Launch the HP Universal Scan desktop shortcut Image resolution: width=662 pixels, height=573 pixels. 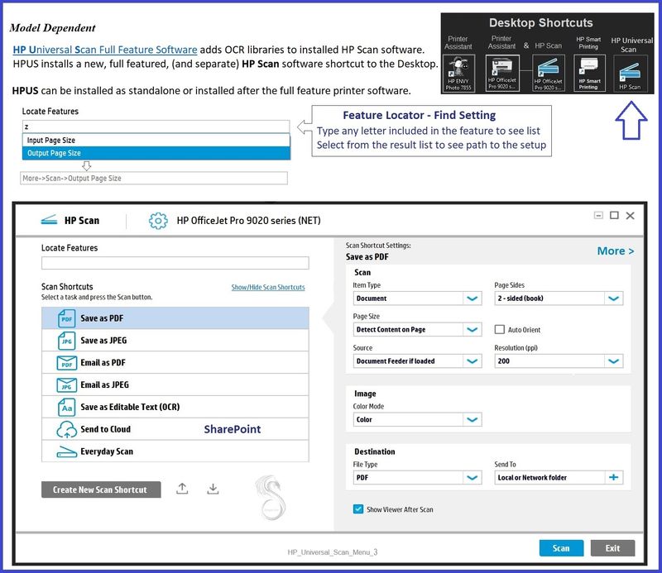630,74
